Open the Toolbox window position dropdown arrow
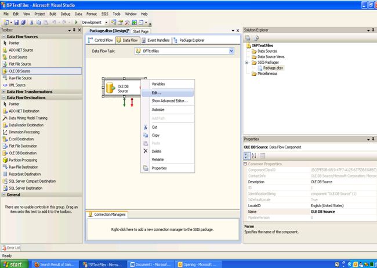This screenshot has width=377, height=268. (x=69, y=30)
